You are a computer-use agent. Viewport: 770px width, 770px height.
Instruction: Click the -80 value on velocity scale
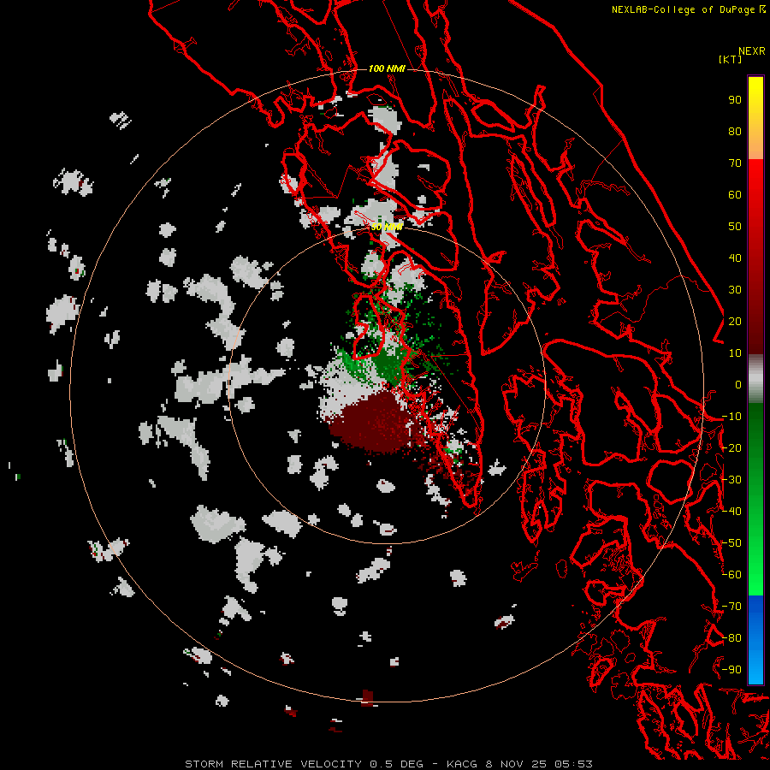click(731, 638)
